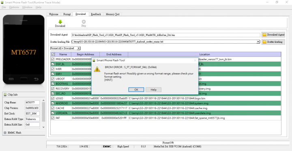The width and height of the screenshot is (292, 151).
Task: Uncheck the UBOOT checkbox
Action: tap(53, 79)
